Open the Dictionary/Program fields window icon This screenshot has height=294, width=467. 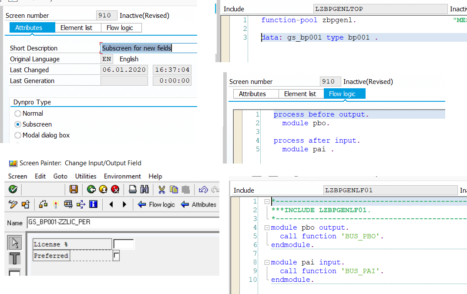(x=68, y=204)
